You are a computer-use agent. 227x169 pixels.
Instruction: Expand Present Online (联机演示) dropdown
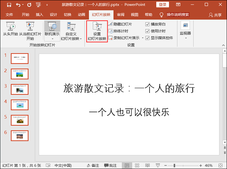pyautogui.click(x=52, y=39)
